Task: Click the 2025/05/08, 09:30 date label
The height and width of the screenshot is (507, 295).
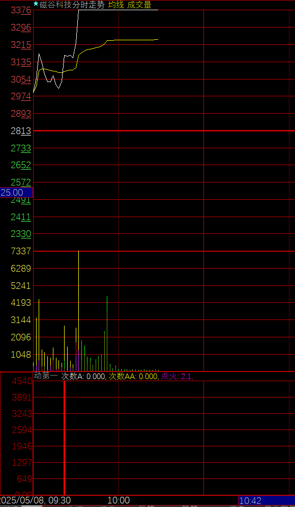Action: [36, 500]
